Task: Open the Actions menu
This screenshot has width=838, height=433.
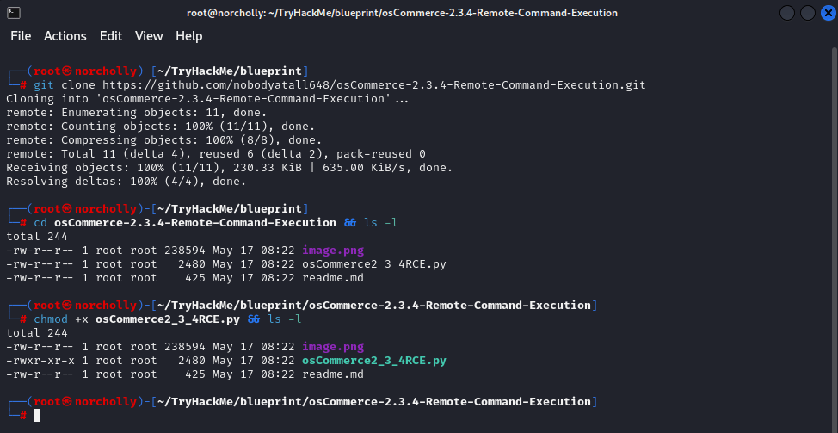Action: (65, 36)
